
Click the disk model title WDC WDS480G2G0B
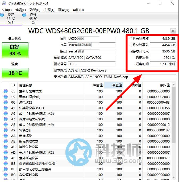pyautogui.click(x=89, y=31)
